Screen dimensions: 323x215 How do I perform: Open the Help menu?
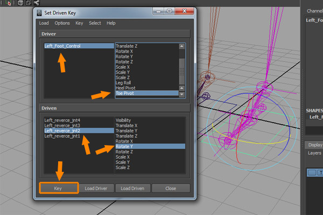coord(111,23)
